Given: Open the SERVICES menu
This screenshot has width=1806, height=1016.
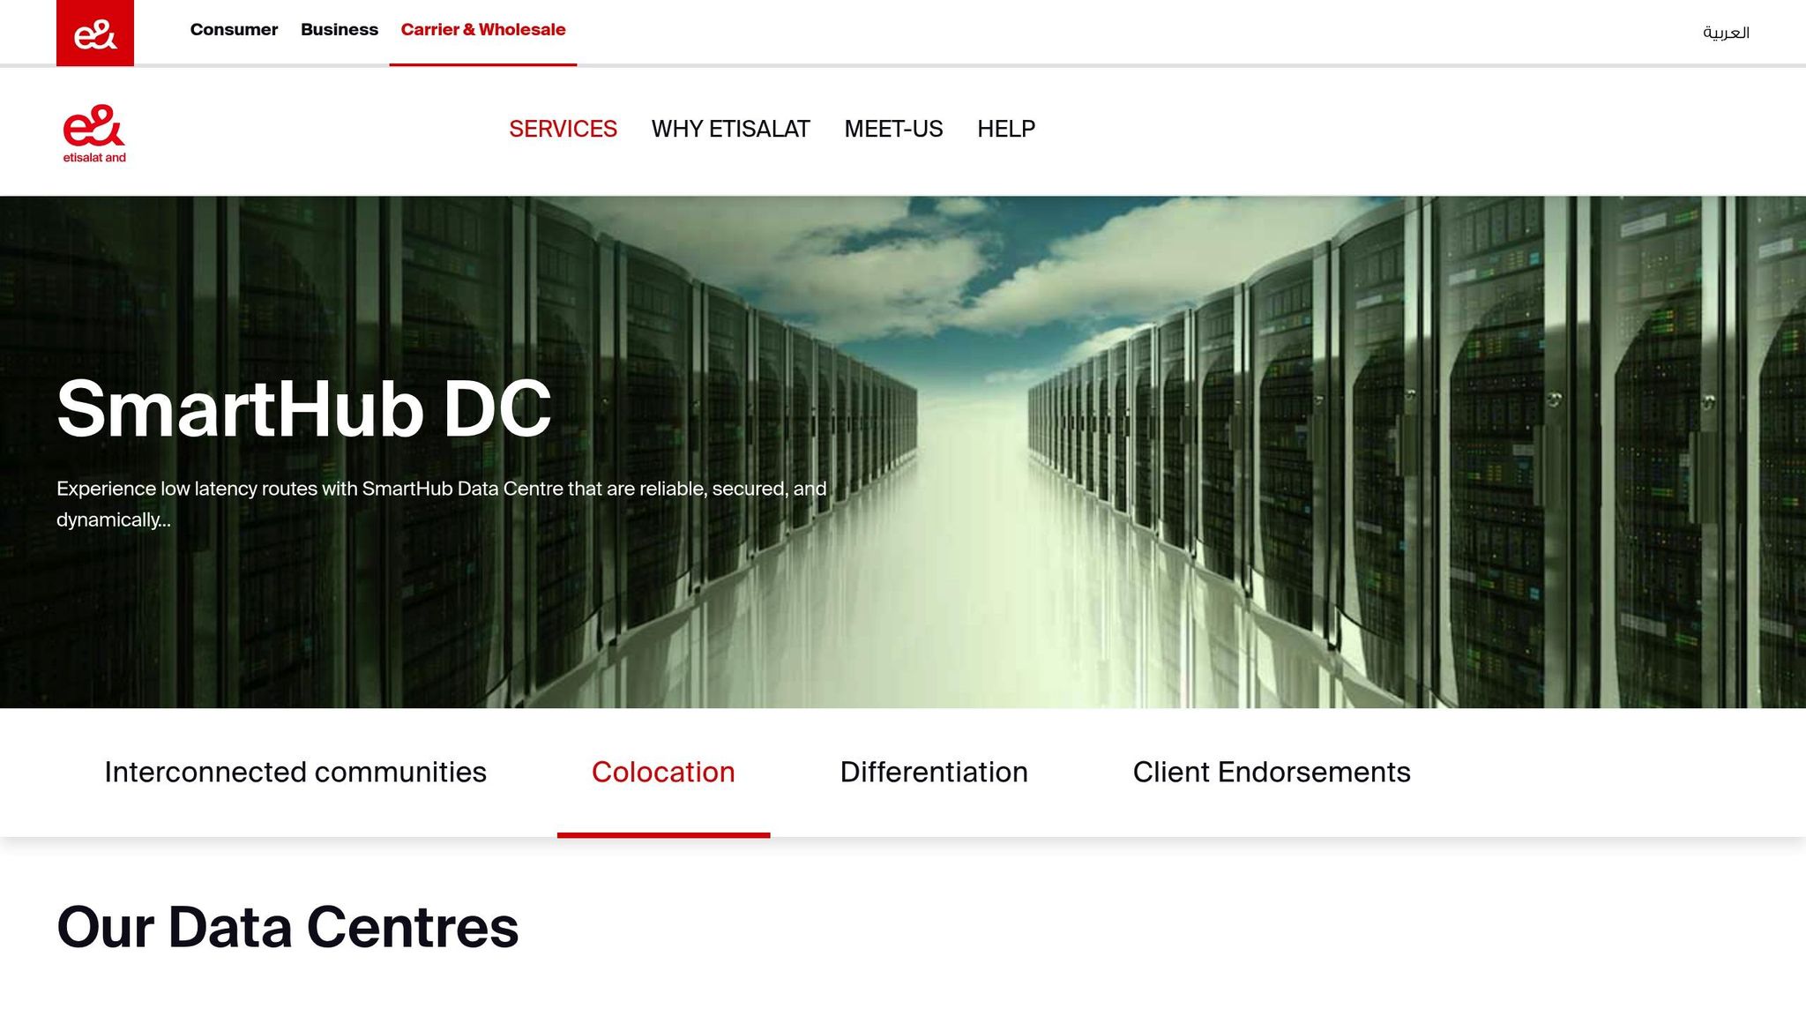Looking at the screenshot, I should point(563,129).
